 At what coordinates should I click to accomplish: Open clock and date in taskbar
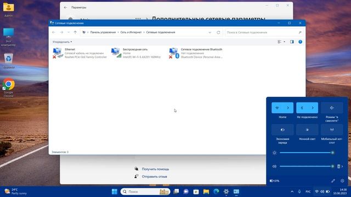point(340,192)
